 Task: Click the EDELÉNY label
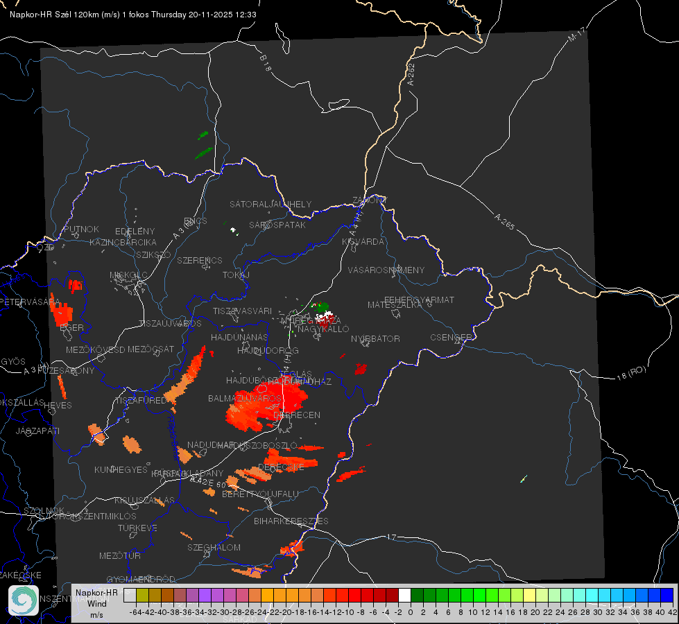pos(135,232)
